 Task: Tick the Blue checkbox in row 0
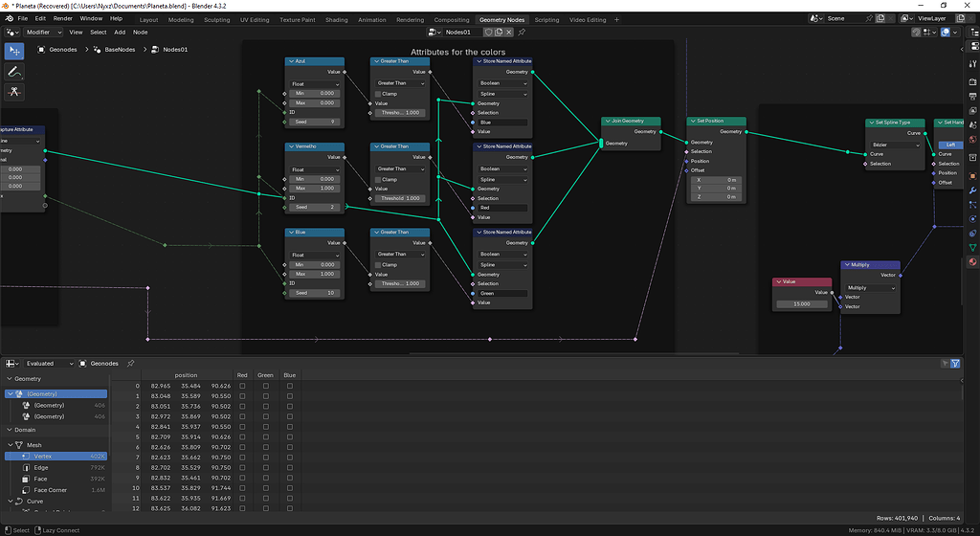289,386
